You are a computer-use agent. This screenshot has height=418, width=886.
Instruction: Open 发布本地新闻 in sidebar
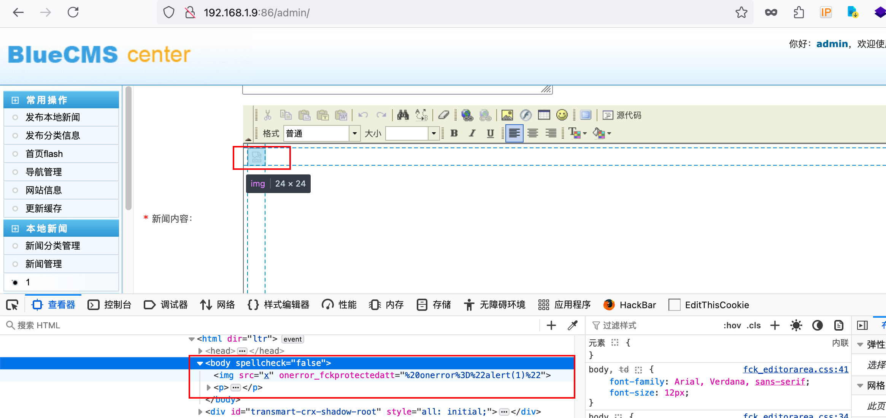53,117
